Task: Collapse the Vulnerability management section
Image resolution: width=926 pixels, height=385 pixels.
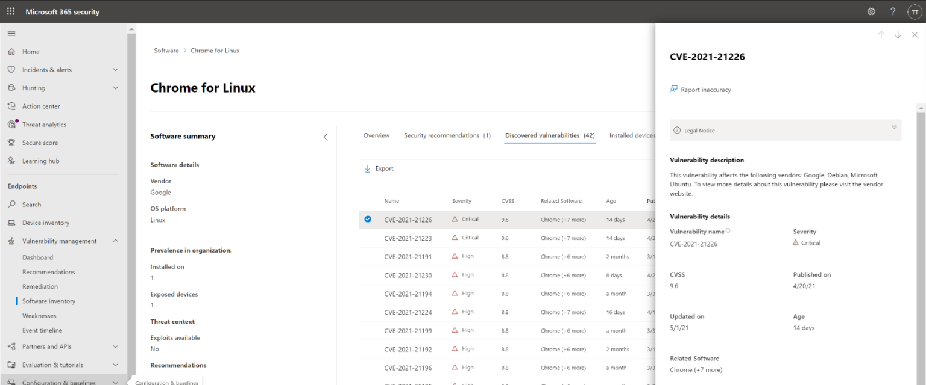Action: pyautogui.click(x=115, y=241)
